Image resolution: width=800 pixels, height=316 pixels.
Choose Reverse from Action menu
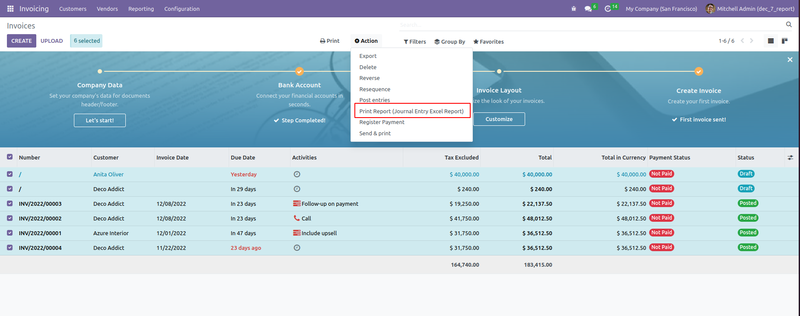click(x=411, y=78)
